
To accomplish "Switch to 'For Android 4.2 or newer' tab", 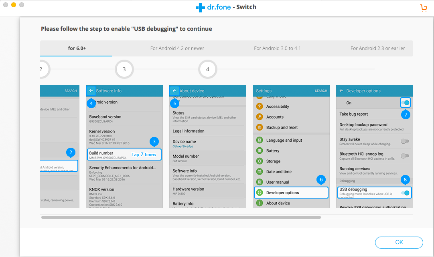I will (177, 48).
